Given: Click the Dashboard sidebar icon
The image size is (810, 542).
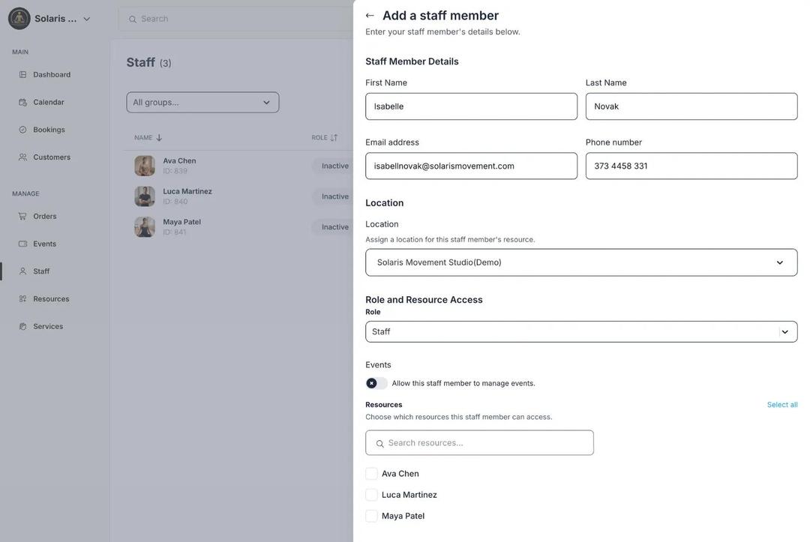Looking at the screenshot, I should [x=22, y=75].
